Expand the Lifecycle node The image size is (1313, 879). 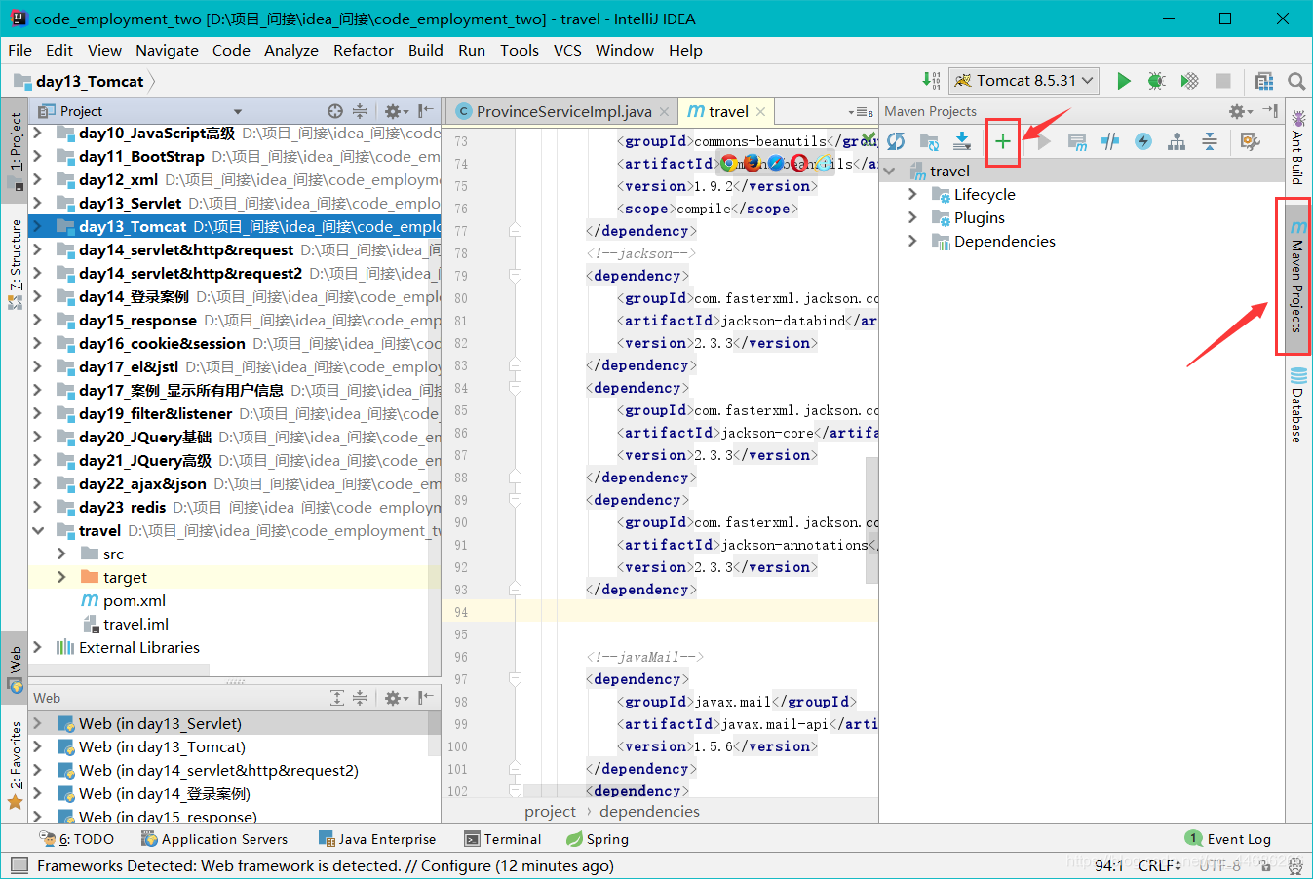912,194
